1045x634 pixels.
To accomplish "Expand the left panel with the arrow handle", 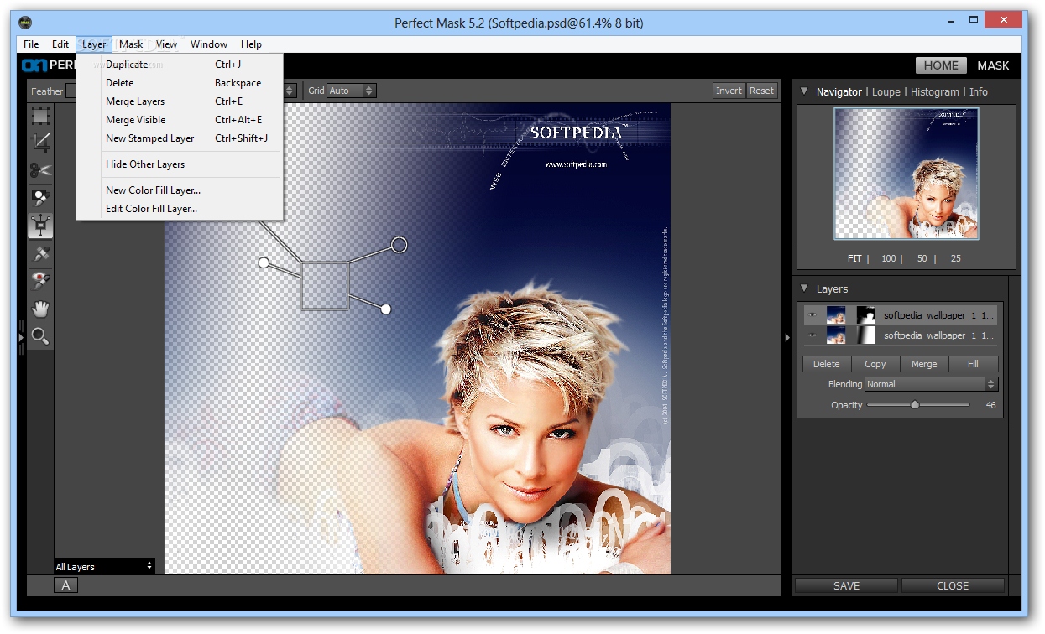I will tap(21, 337).
